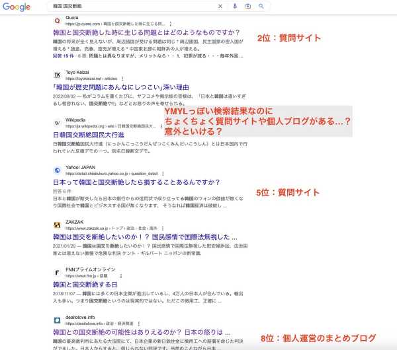This screenshot has width=397, height=350.
Task: Click the Toyo Keizai site name
Action: click(x=77, y=72)
